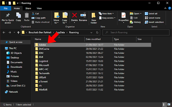Click the Cut scissors option
The image size is (172, 107).
click(35, 14)
